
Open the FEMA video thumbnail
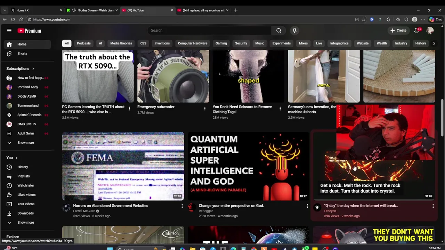pyautogui.click(x=123, y=166)
